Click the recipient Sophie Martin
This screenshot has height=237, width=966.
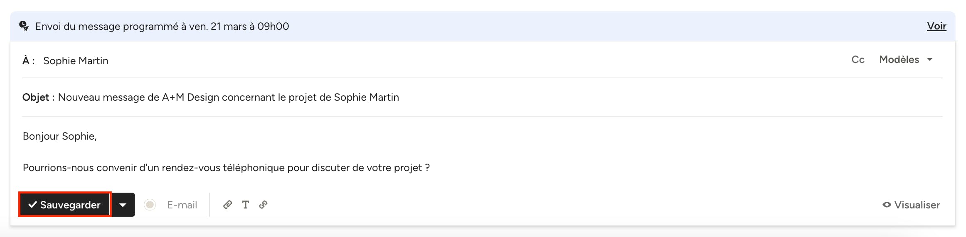point(76,61)
